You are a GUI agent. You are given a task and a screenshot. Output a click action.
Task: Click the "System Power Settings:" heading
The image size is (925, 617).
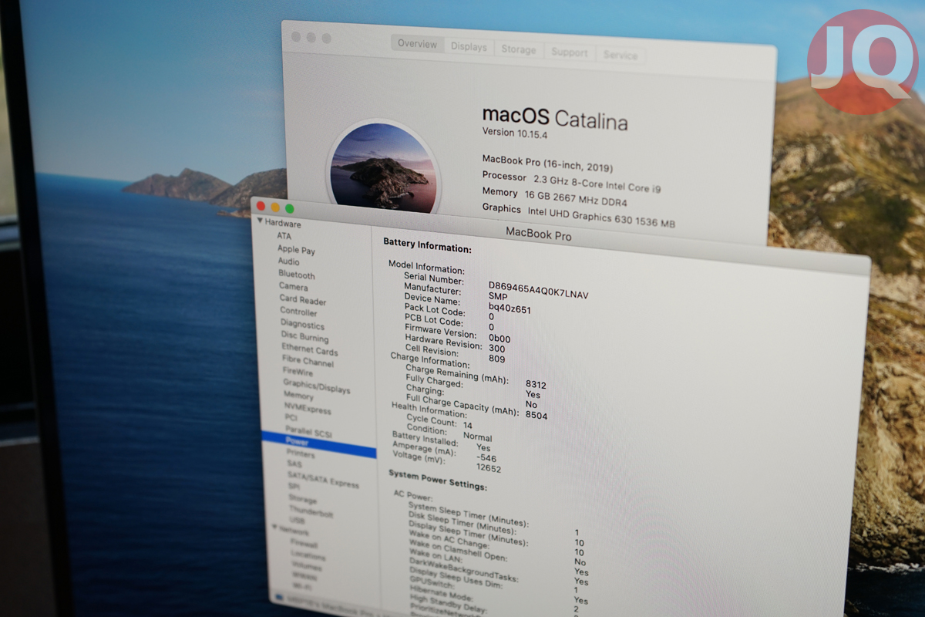click(x=438, y=479)
